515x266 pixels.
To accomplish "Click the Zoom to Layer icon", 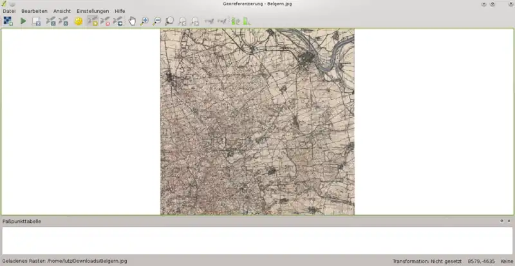I will [x=169, y=21].
